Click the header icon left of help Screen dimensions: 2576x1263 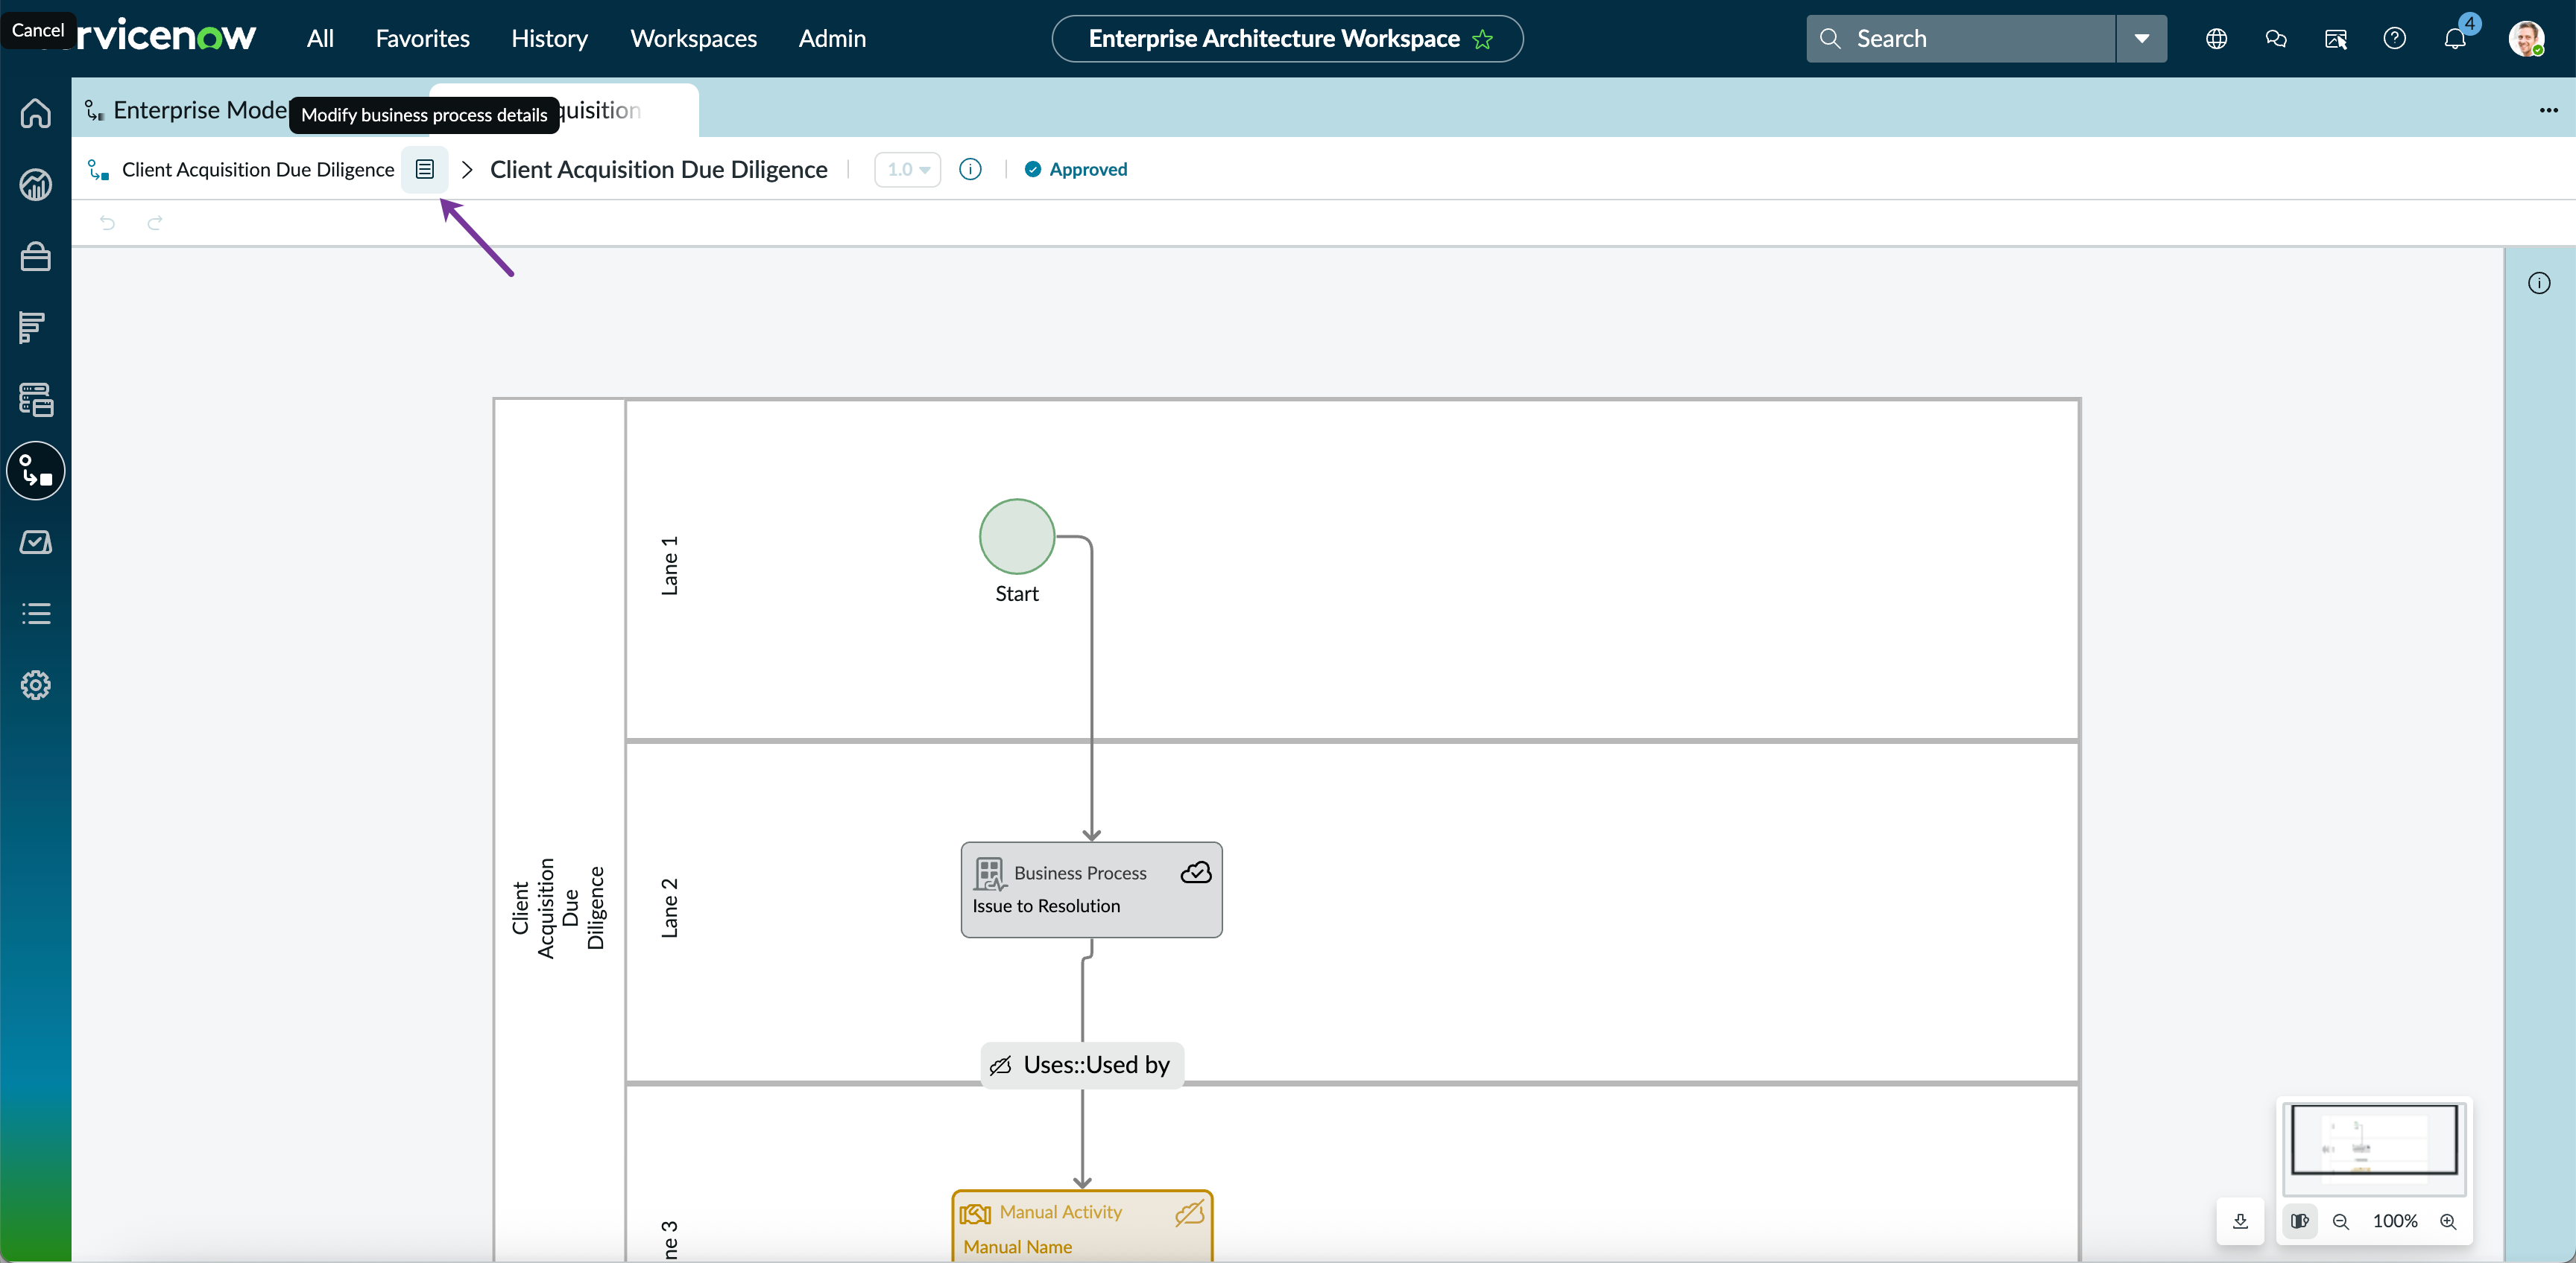point(2335,39)
